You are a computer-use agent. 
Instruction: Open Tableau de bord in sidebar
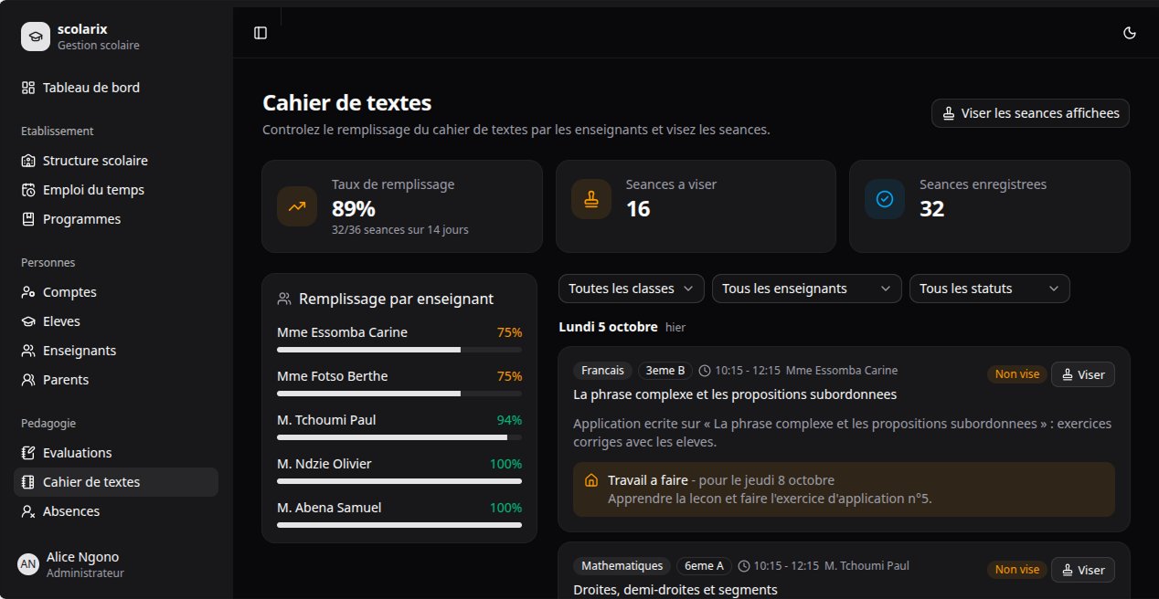(x=116, y=88)
